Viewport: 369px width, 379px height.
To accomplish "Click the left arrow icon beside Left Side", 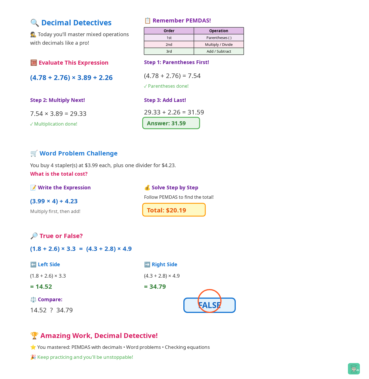I will (33, 264).
